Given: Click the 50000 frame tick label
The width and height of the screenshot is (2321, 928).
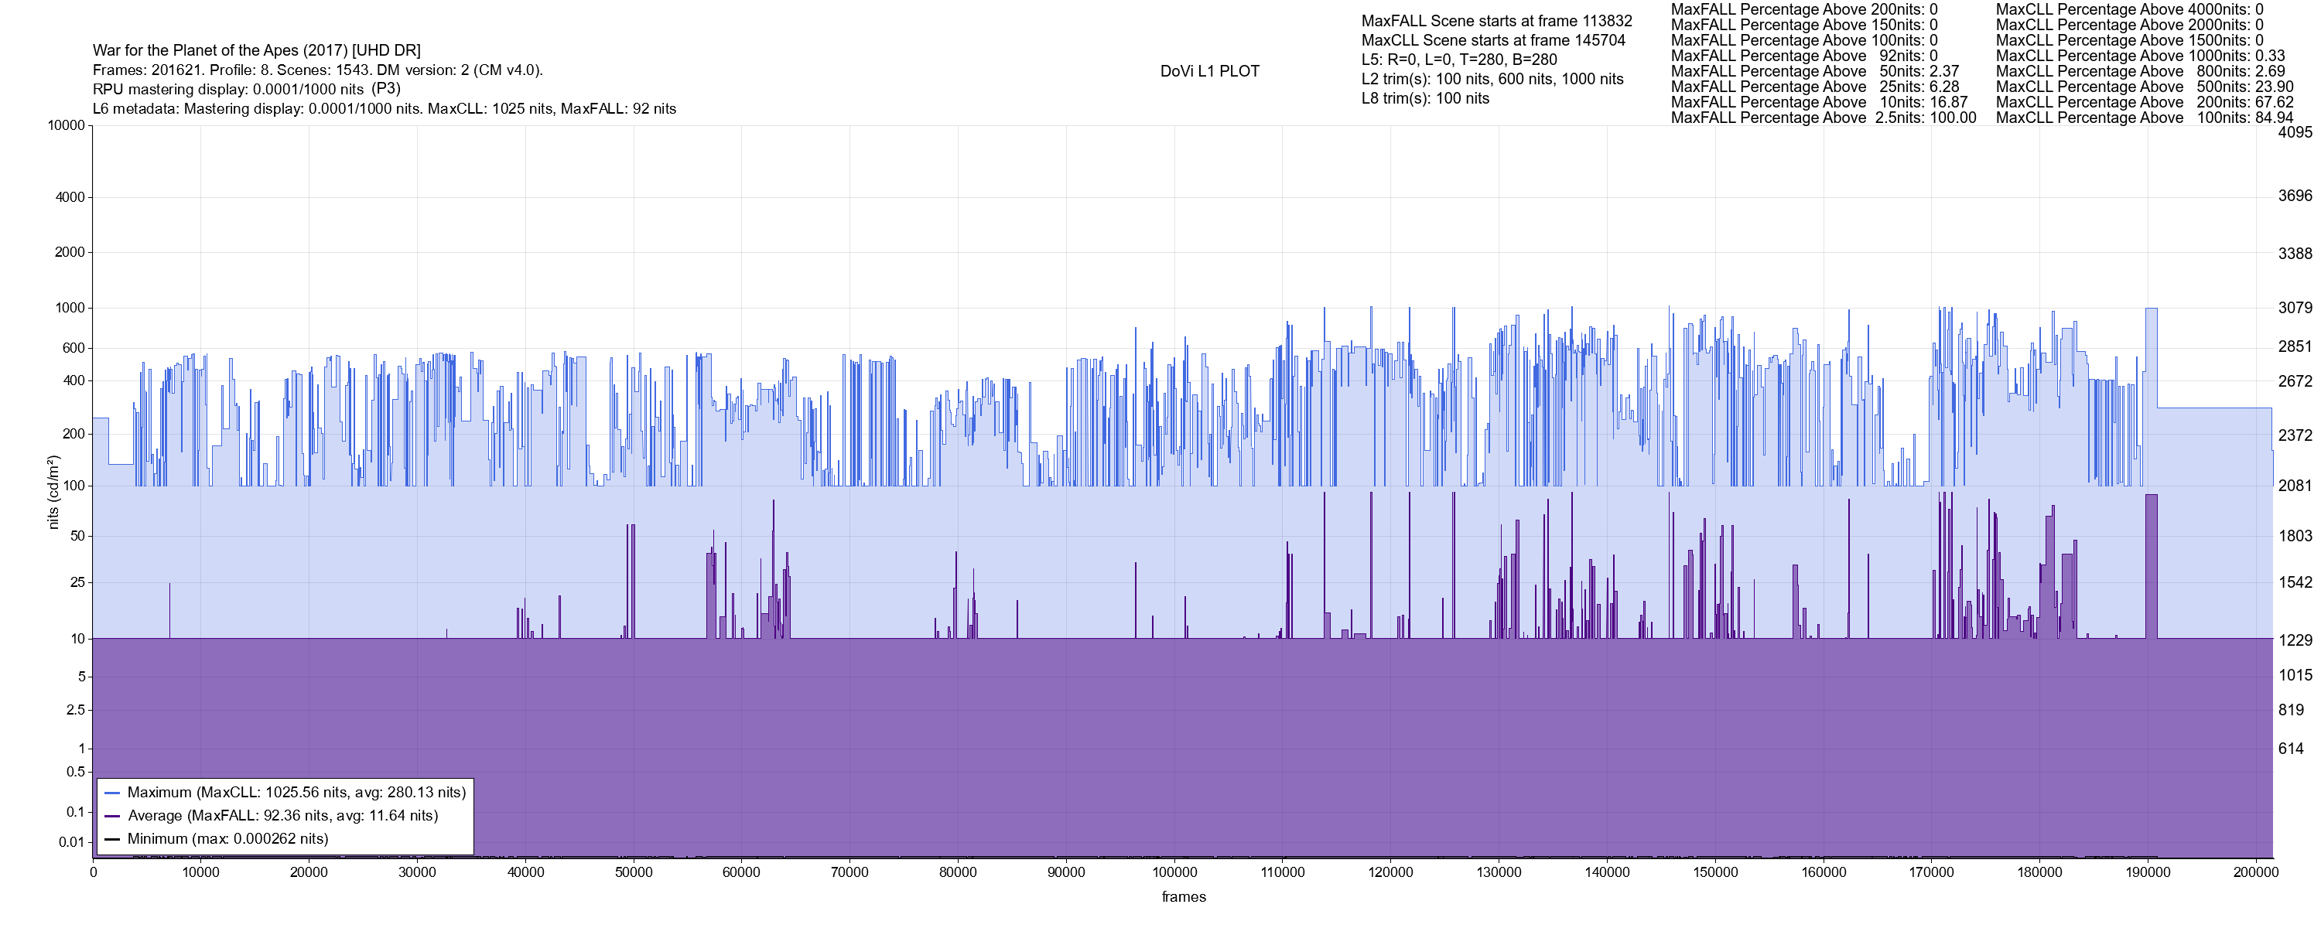Looking at the screenshot, I should 634,872.
